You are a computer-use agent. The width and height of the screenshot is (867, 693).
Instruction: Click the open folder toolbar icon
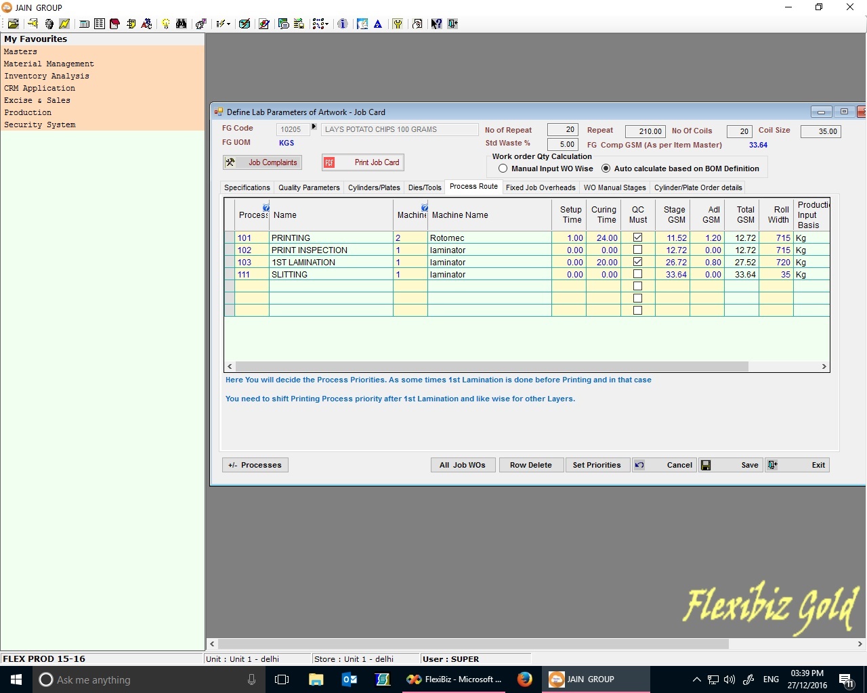(13, 24)
